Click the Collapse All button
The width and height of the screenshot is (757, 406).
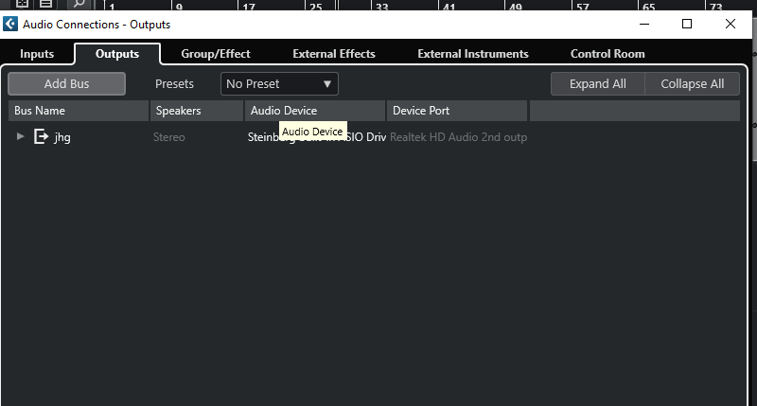(693, 83)
